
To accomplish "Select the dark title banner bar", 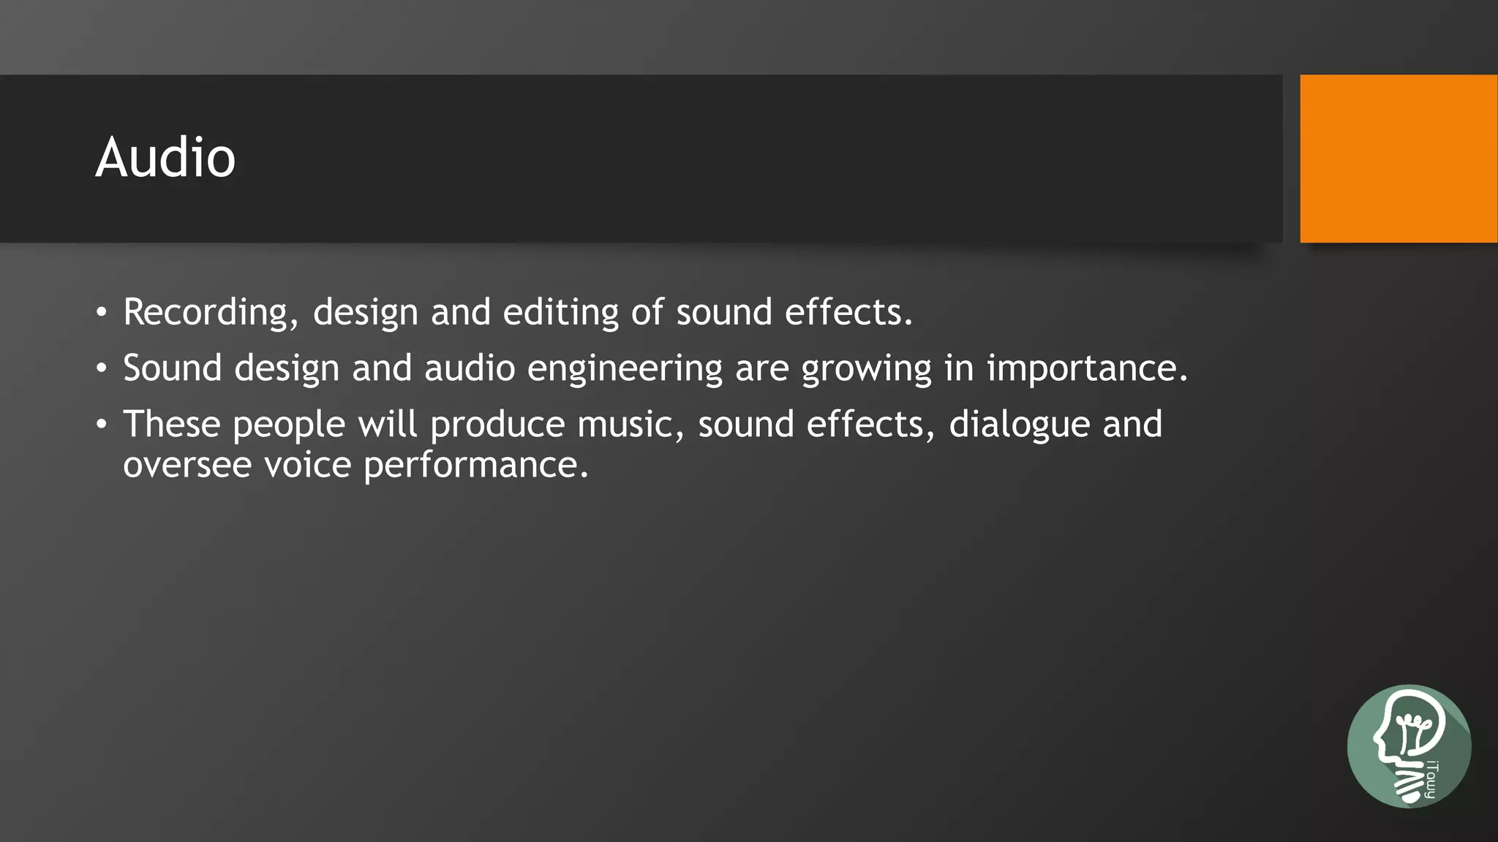I will (x=641, y=159).
